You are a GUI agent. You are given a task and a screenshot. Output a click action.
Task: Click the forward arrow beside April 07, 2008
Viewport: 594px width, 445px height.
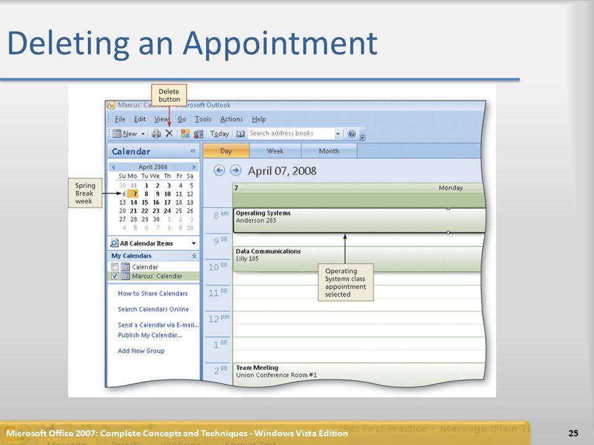coord(235,171)
